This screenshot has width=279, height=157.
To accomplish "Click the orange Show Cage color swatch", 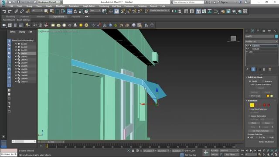I will point(268,96).
